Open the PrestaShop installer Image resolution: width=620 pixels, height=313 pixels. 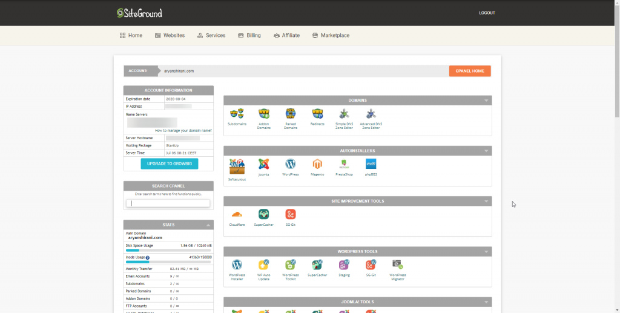point(344,164)
